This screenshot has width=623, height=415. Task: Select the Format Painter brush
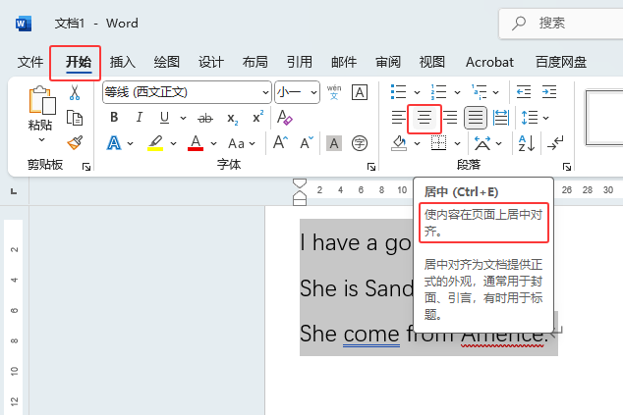click(x=75, y=142)
